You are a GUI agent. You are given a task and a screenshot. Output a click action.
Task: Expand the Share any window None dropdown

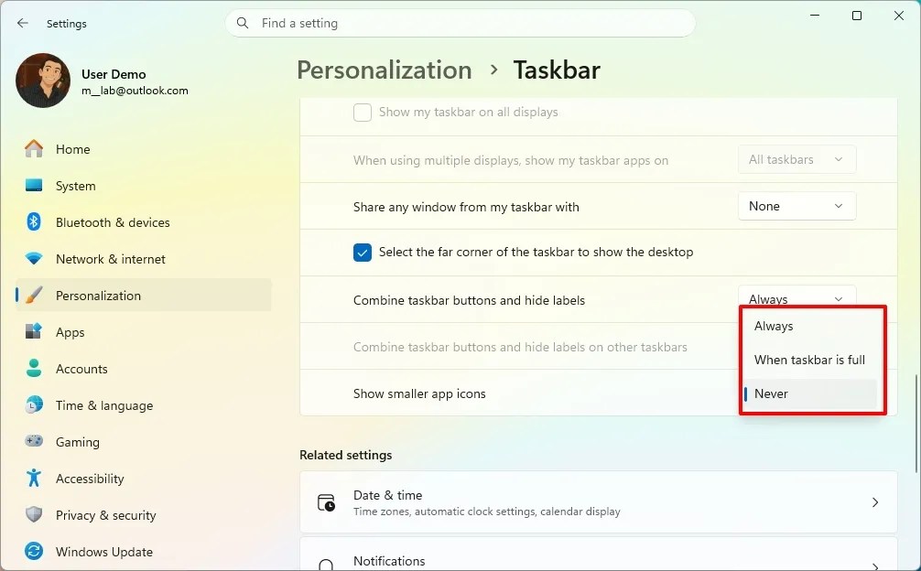[x=796, y=206]
